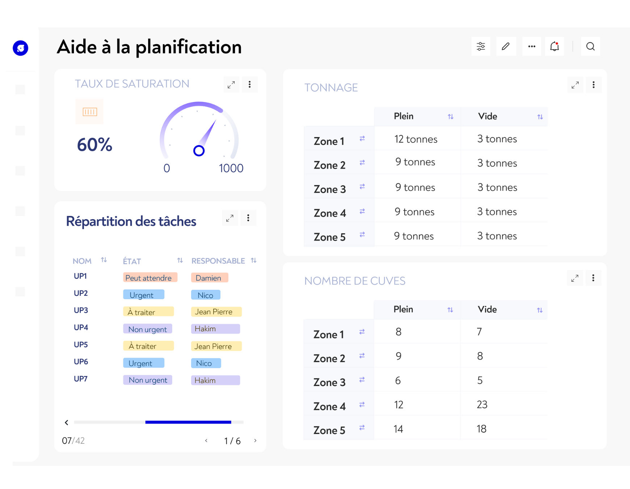Screen dimensions: 630x489
Task: Click the blue horizontal scrollbar thumb
Action: coord(188,422)
